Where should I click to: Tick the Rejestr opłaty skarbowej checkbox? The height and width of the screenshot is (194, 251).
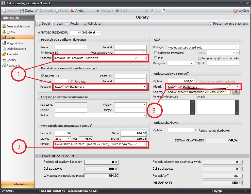click(196, 131)
